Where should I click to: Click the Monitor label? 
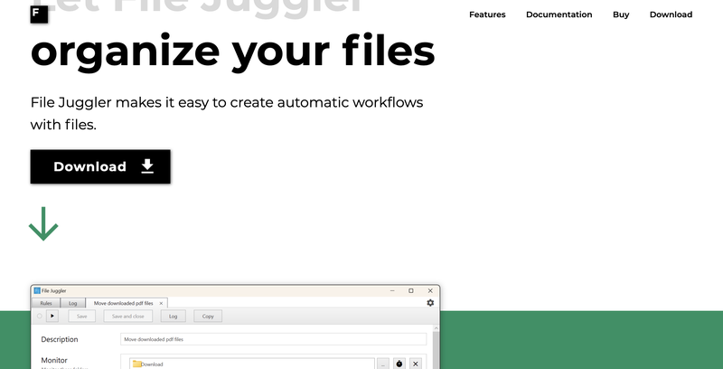click(x=54, y=360)
